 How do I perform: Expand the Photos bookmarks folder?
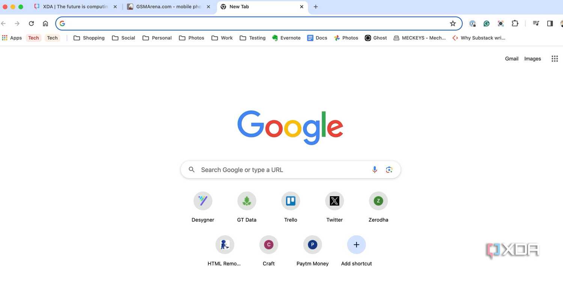[x=192, y=38]
